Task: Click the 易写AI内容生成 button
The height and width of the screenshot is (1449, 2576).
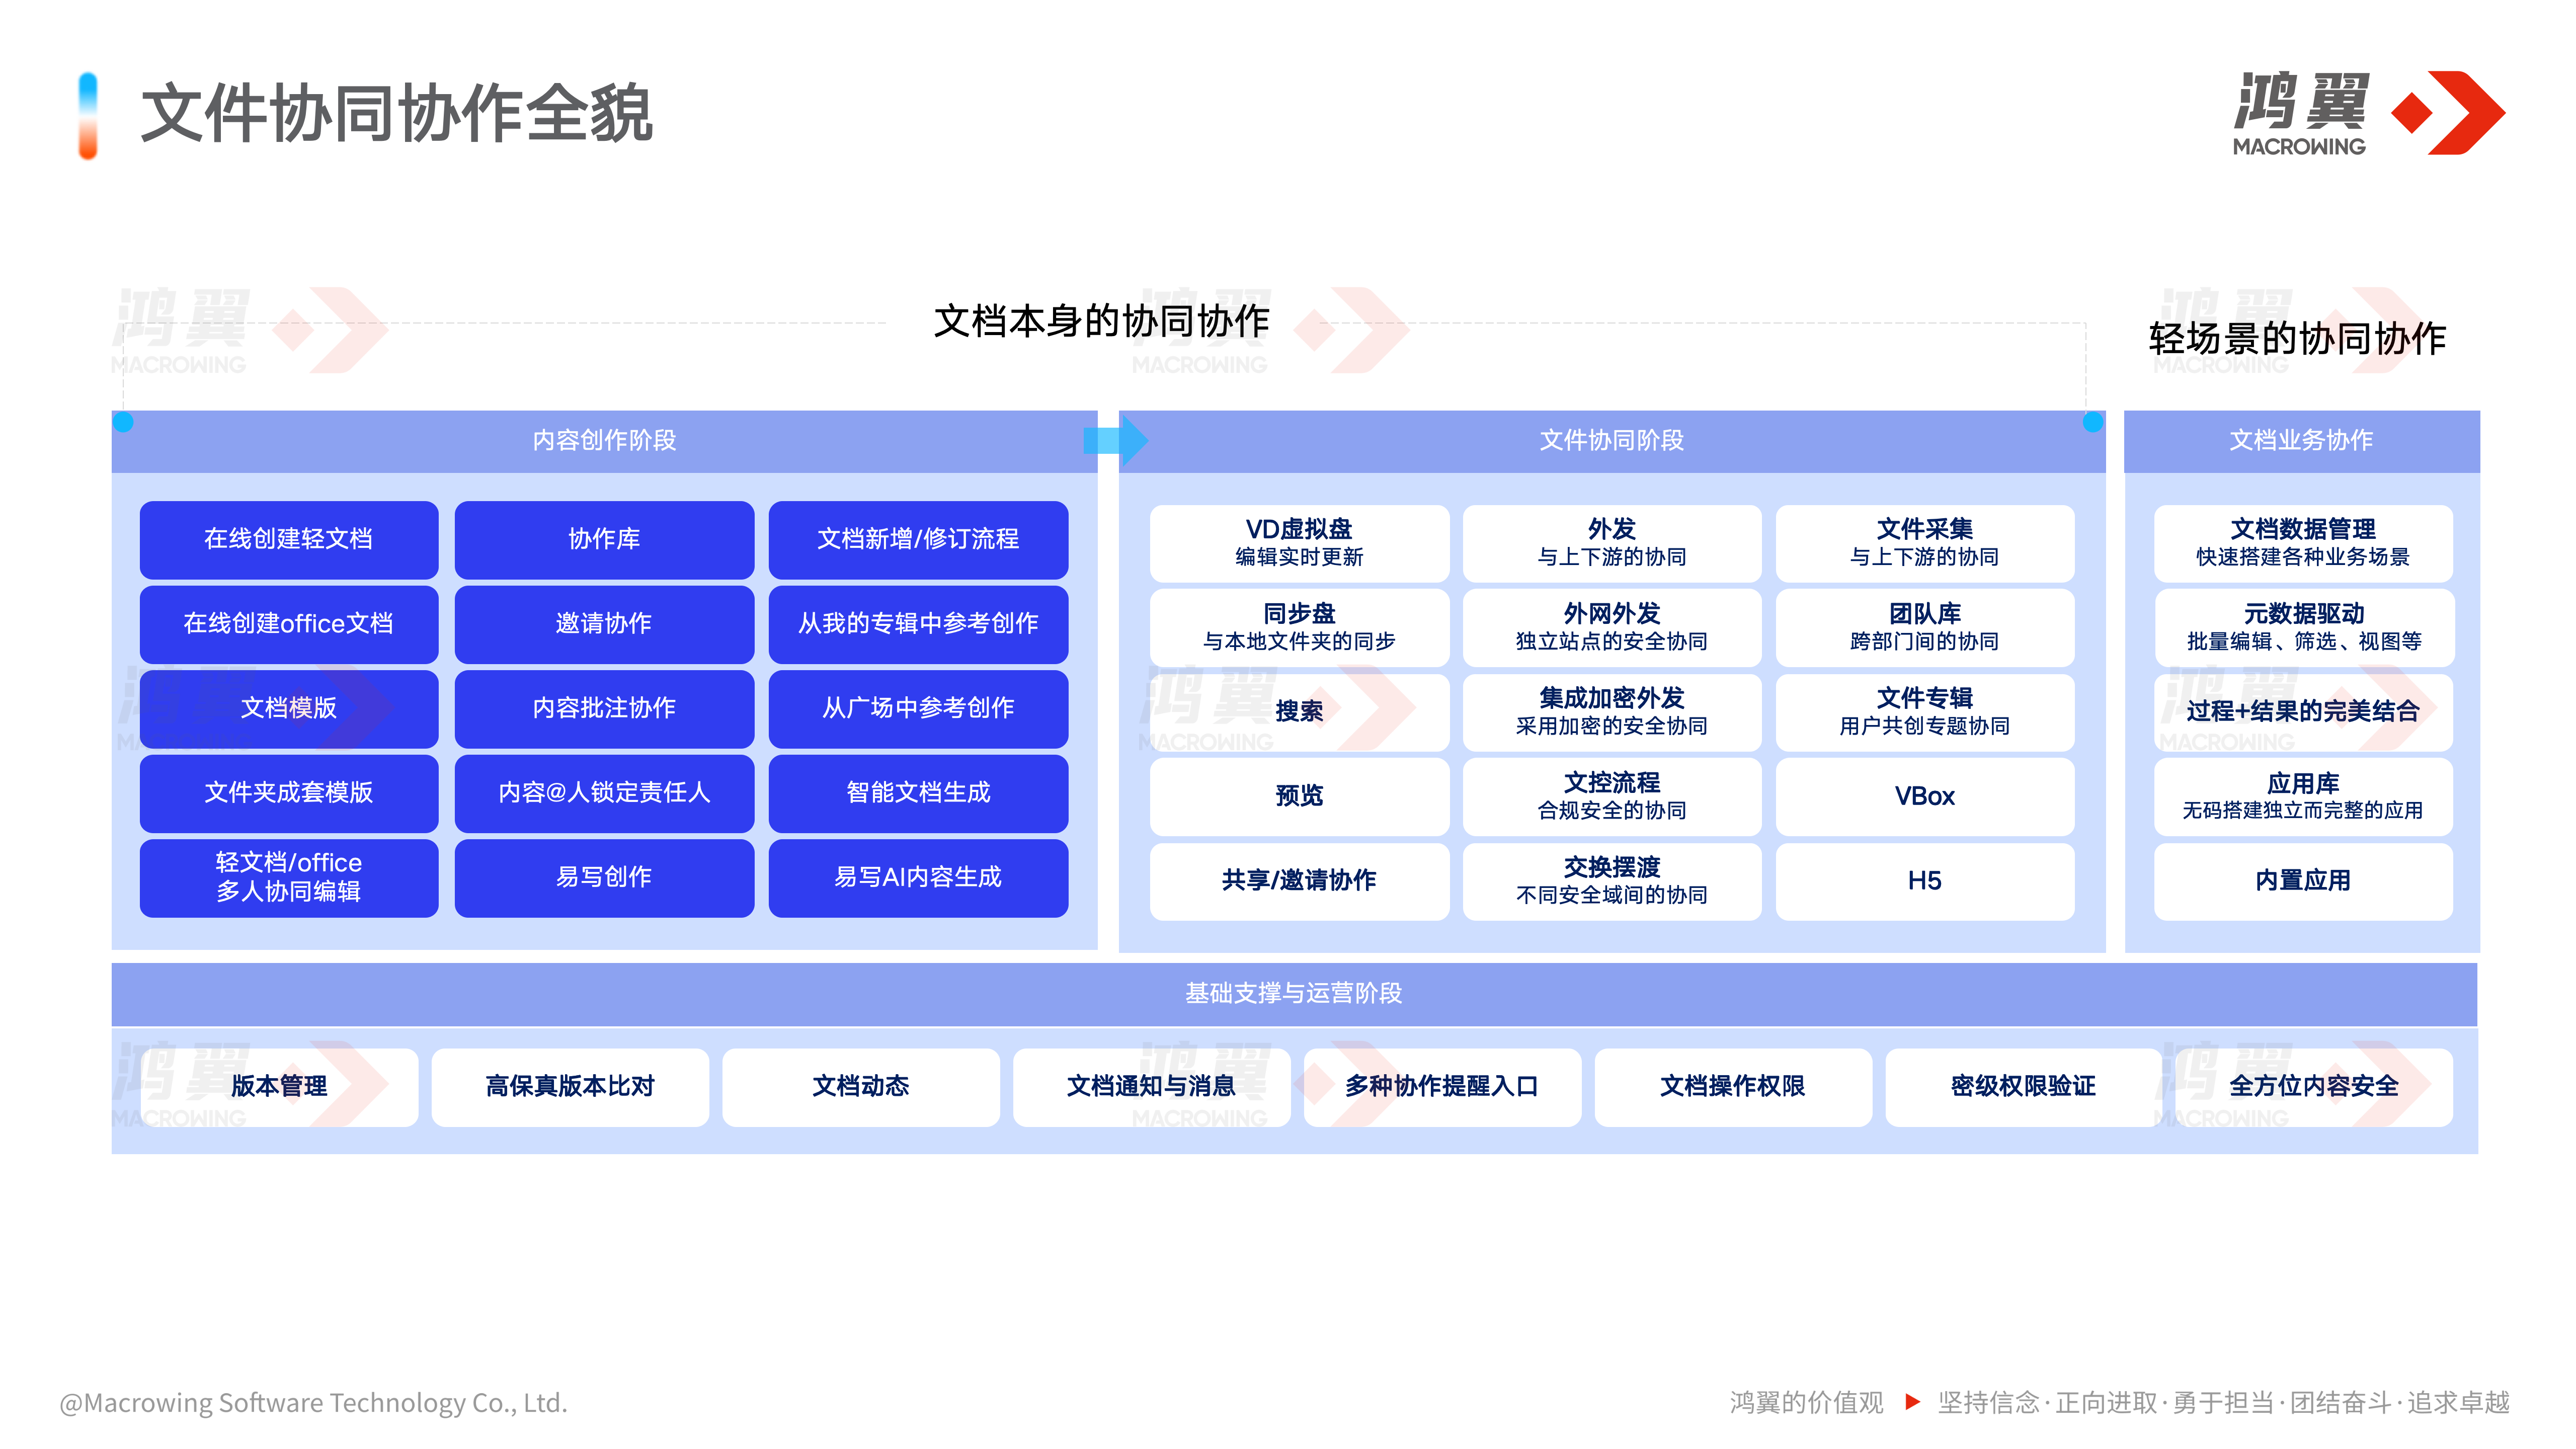Action: coord(918,877)
